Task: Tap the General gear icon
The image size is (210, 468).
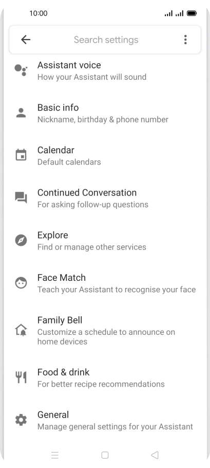Action: pos(21,420)
